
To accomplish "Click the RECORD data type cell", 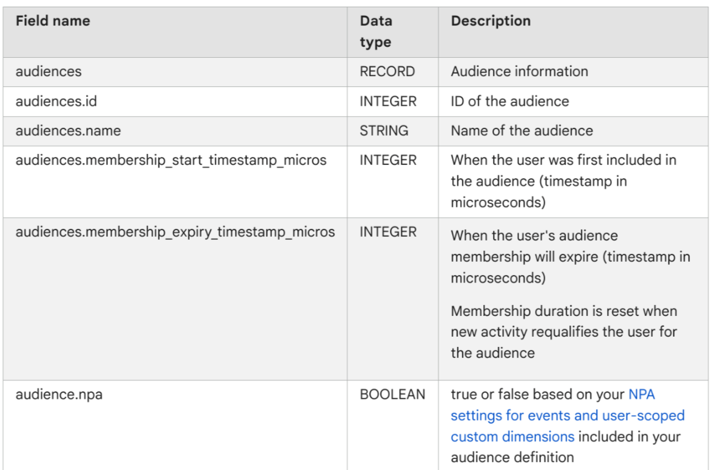I will [387, 71].
